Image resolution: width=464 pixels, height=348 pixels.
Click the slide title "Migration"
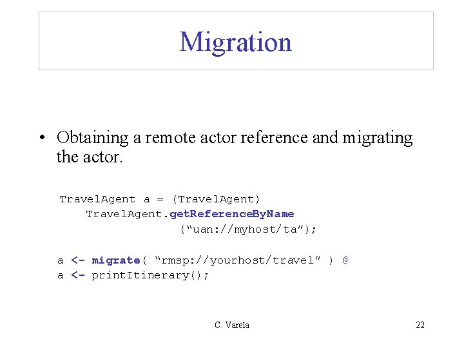(236, 43)
